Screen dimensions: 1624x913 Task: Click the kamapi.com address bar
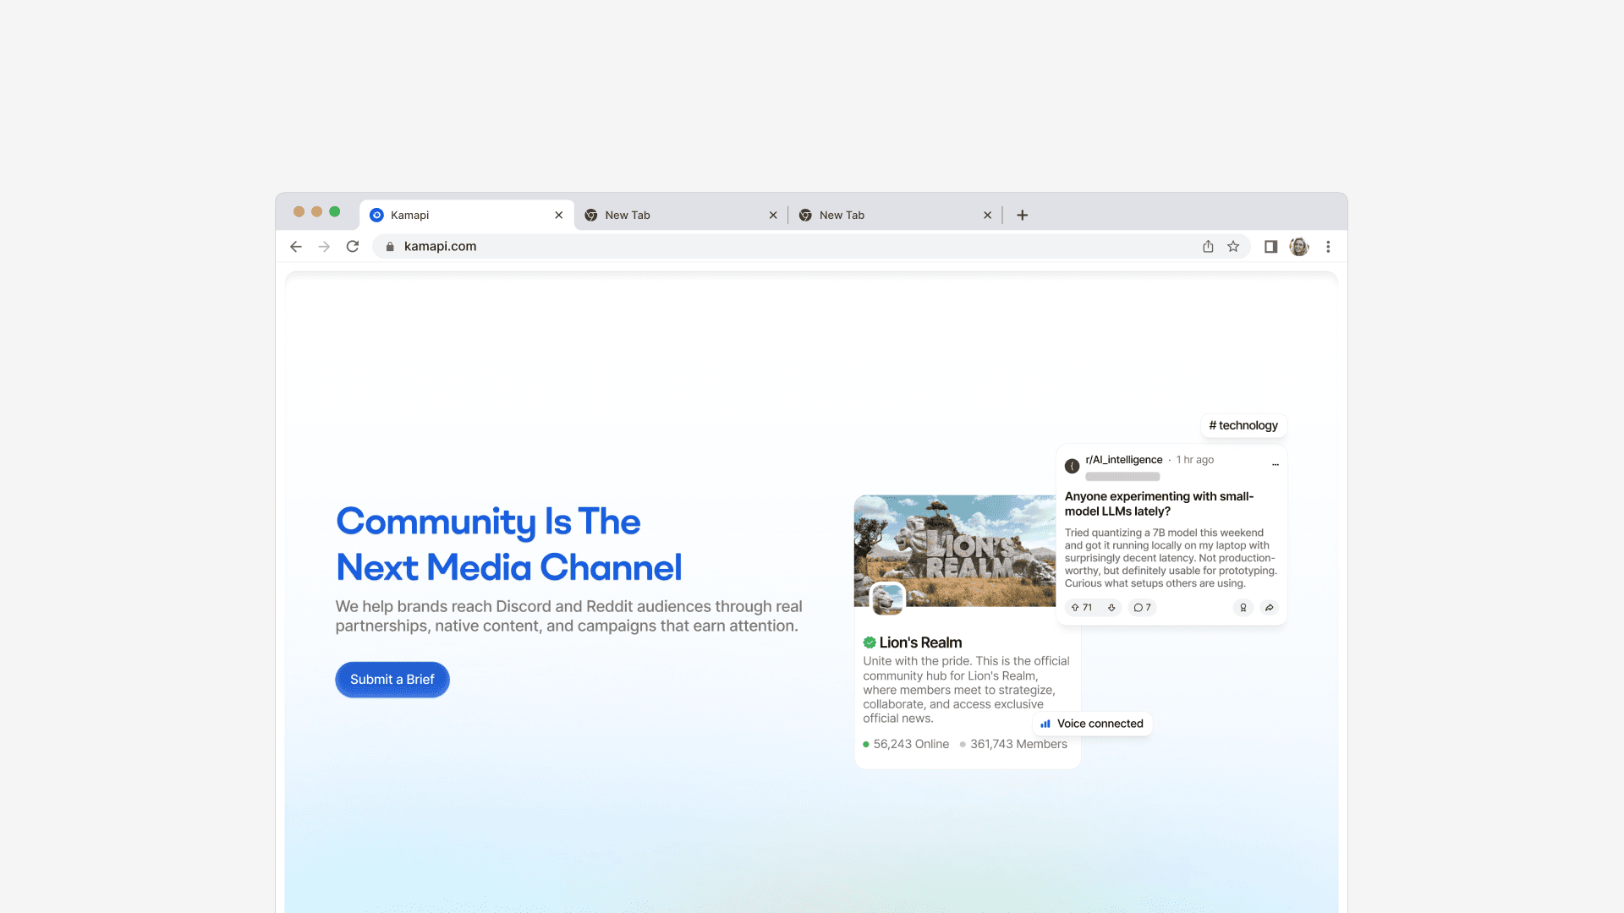pos(439,246)
